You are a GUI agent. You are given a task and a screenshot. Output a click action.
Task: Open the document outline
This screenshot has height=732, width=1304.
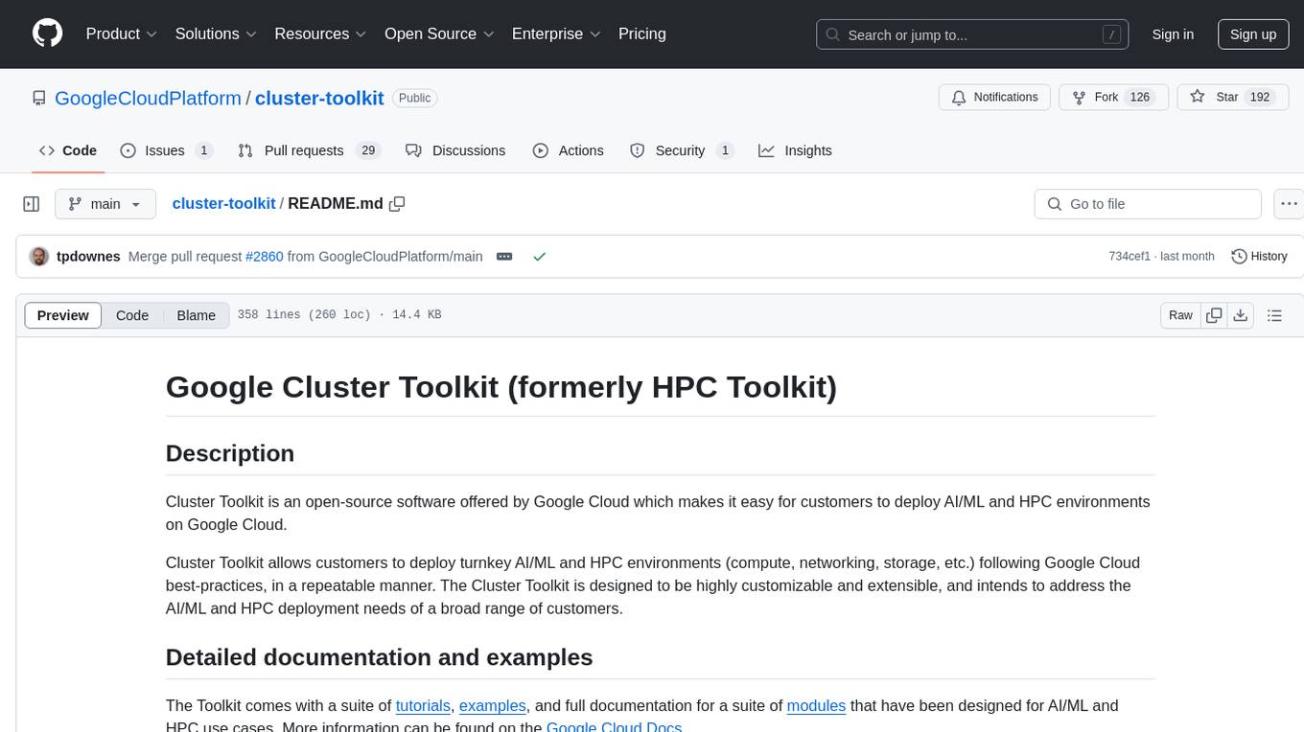pyautogui.click(x=1274, y=315)
